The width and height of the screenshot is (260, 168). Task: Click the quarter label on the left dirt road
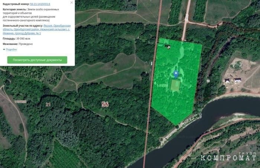(x=20, y=102)
